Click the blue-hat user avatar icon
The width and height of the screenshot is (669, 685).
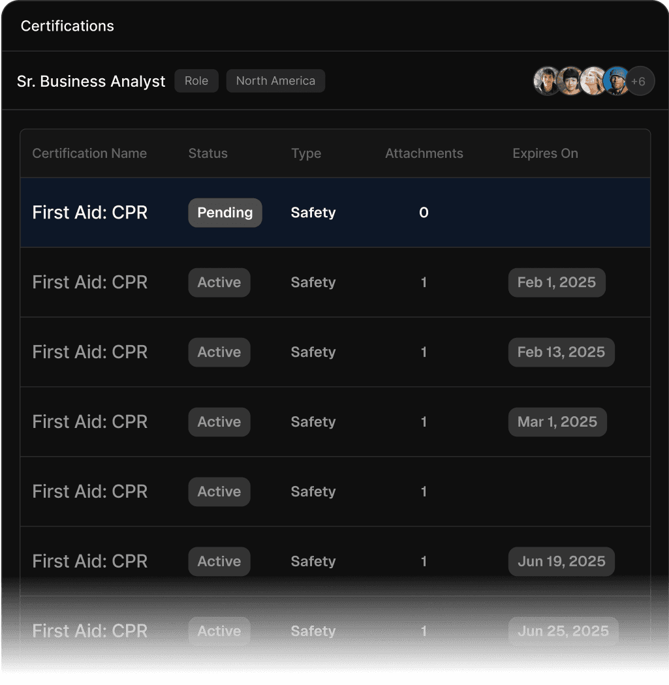tap(617, 80)
